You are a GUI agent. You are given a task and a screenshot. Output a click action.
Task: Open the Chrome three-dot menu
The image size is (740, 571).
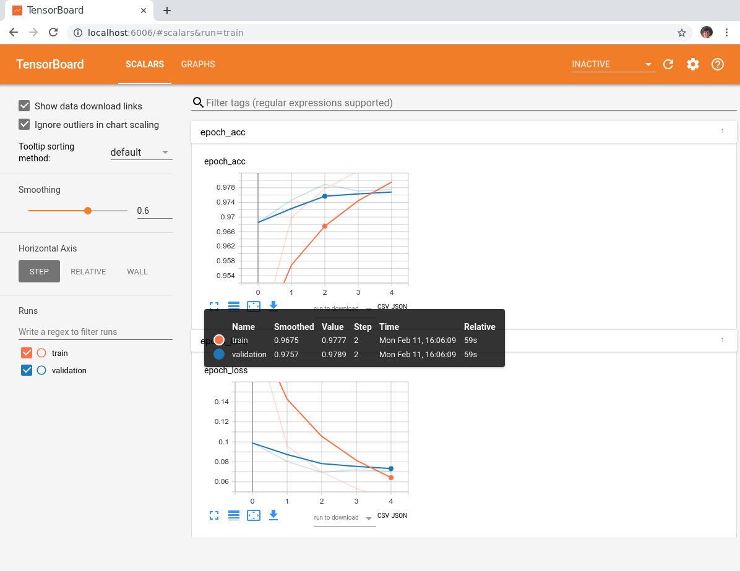(727, 33)
